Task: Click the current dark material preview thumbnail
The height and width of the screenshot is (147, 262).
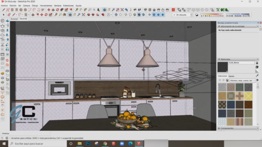Action: click(x=223, y=67)
